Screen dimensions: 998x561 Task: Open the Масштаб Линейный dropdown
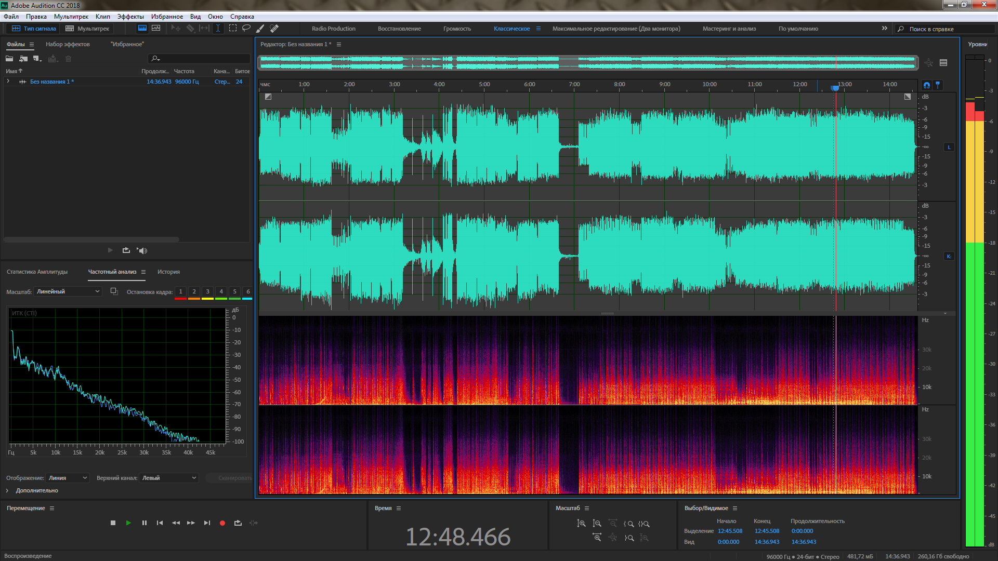[68, 291]
